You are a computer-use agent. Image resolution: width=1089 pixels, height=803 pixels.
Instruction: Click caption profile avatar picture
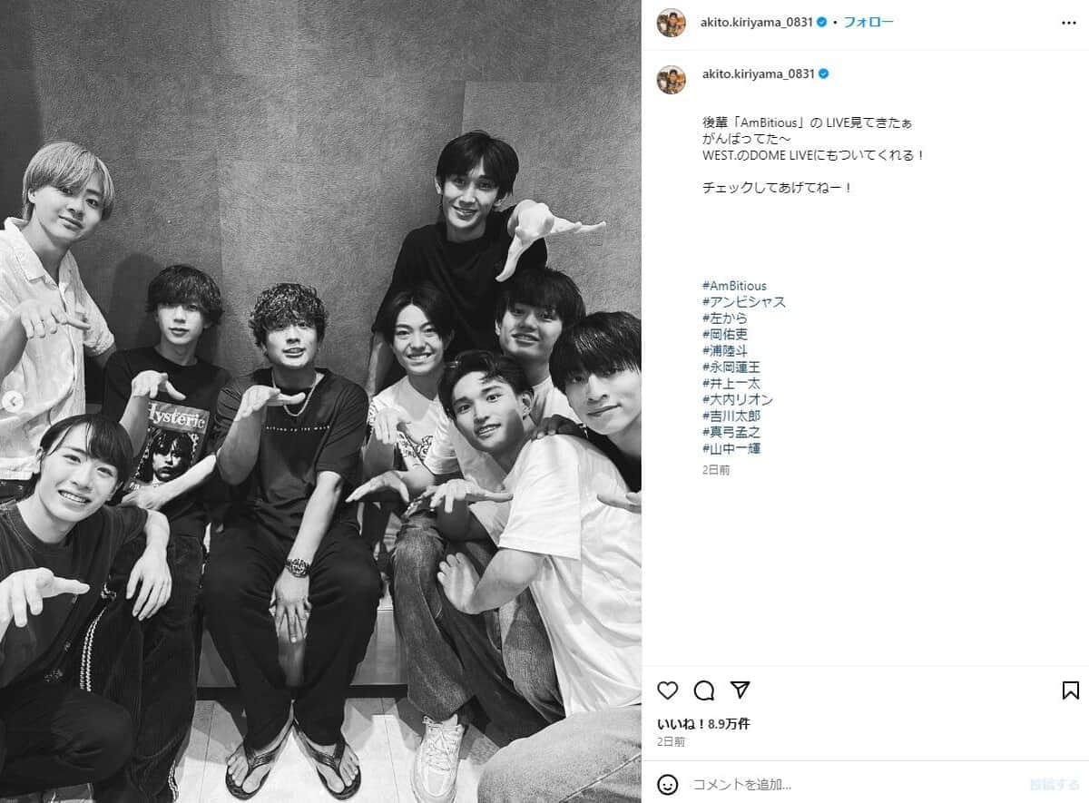671,79
